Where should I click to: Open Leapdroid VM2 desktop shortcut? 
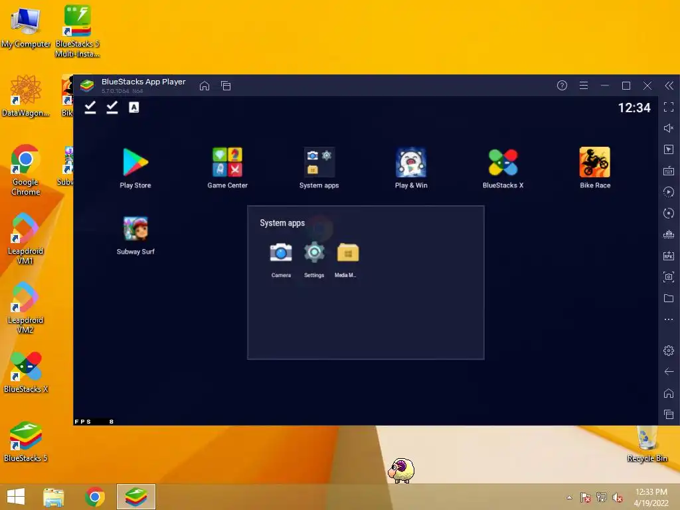coord(25,307)
